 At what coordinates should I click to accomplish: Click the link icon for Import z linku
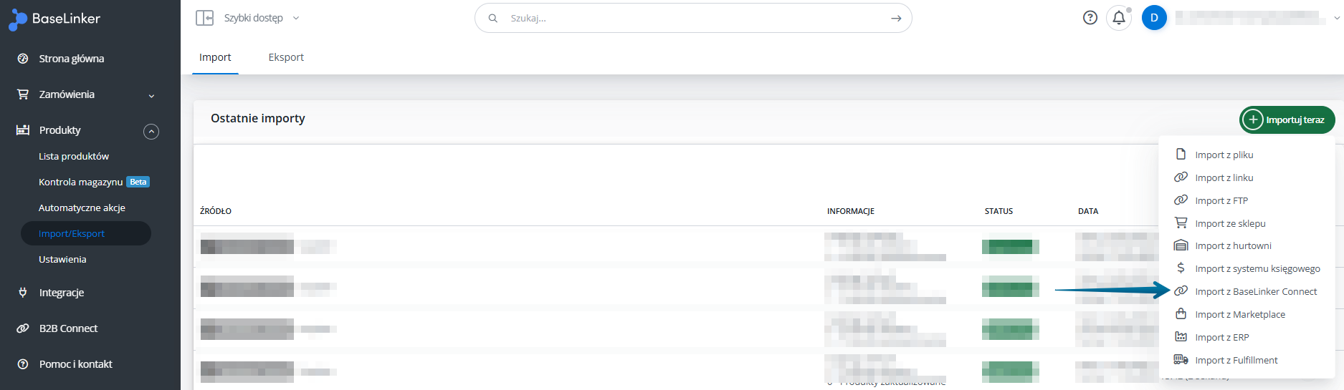1181,177
